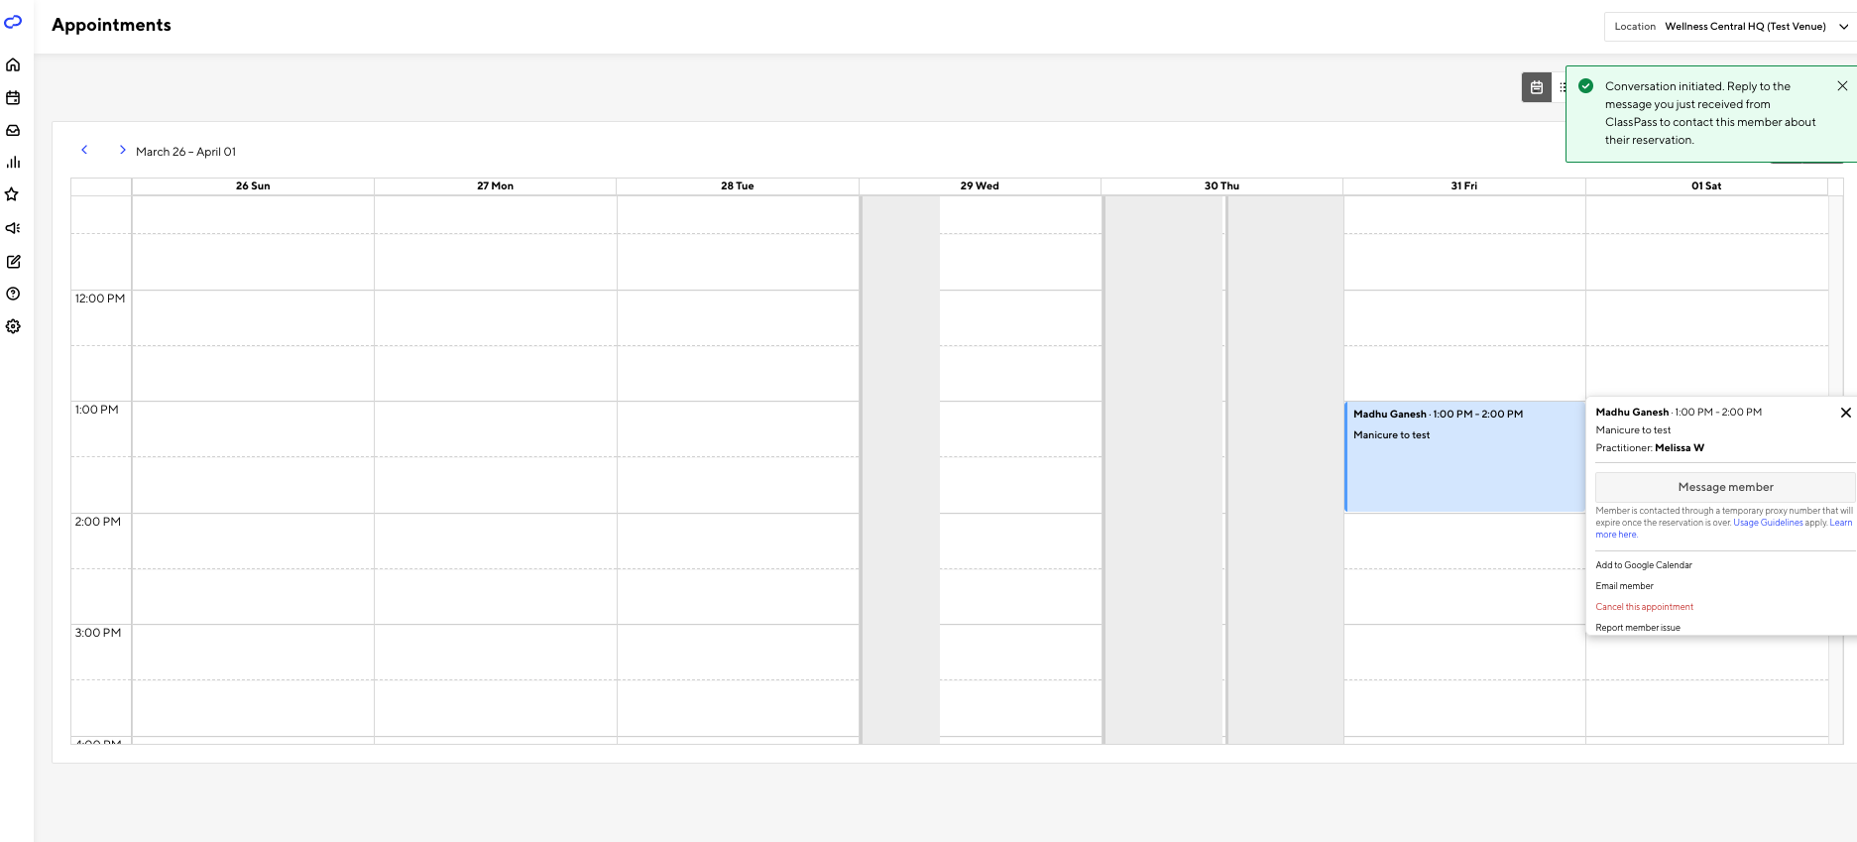Image resolution: width=1857 pixels, height=842 pixels.
Task: Go to next week with the right chevron
Action: click(122, 149)
